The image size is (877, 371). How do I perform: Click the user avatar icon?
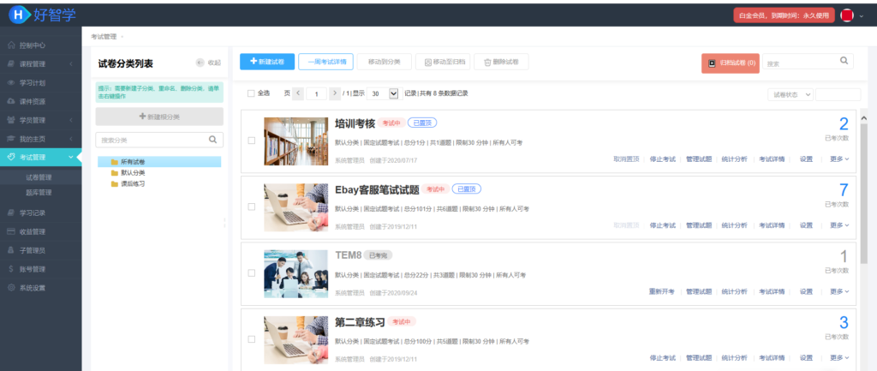(847, 15)
